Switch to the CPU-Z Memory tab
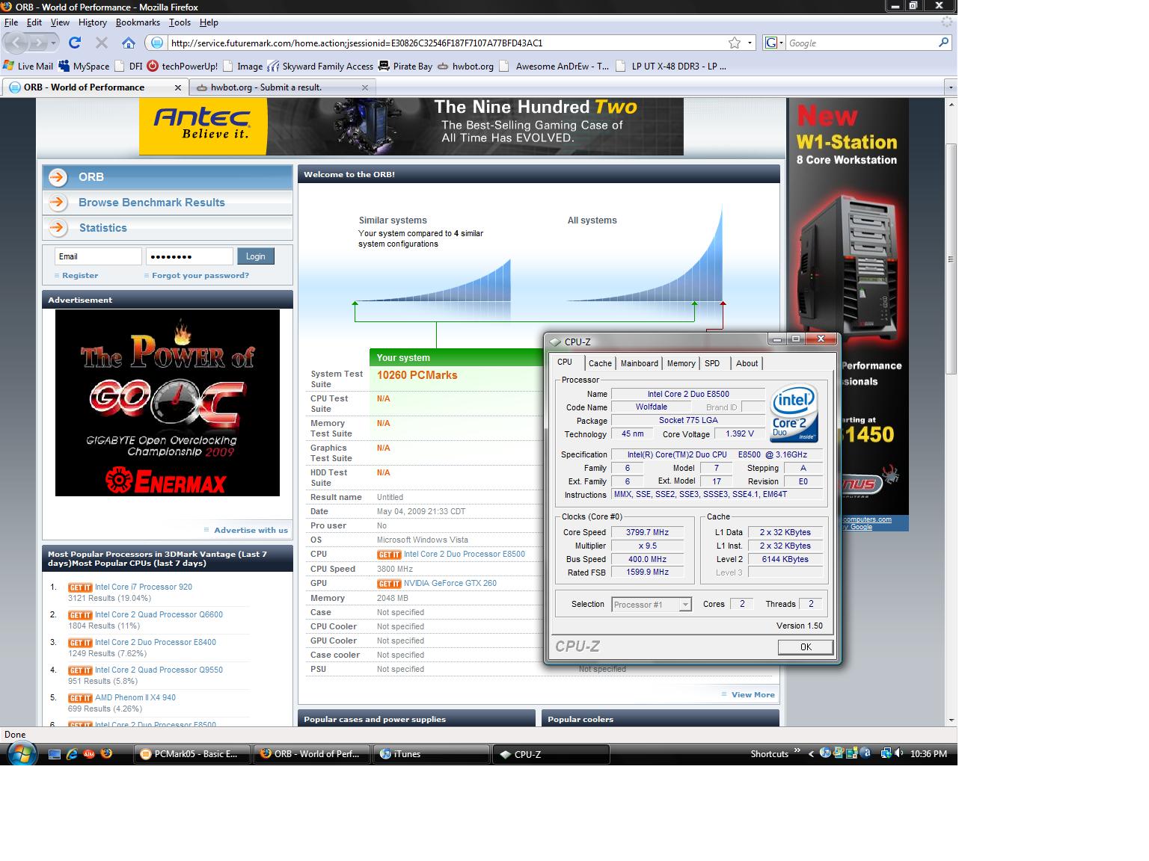 click(681, 363)
